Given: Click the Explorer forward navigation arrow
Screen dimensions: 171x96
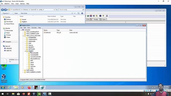Looking at the screenshot, I should 5,10.
